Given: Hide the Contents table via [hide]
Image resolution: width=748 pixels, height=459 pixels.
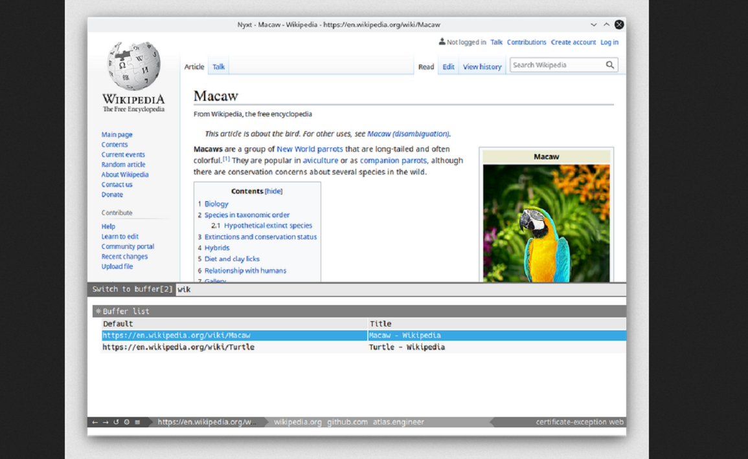Looking at the screenshot, I should [273, 191].
